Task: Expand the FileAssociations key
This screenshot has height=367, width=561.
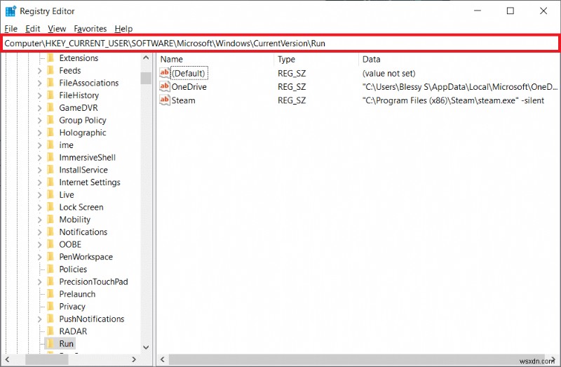Action: coord(40,83)
